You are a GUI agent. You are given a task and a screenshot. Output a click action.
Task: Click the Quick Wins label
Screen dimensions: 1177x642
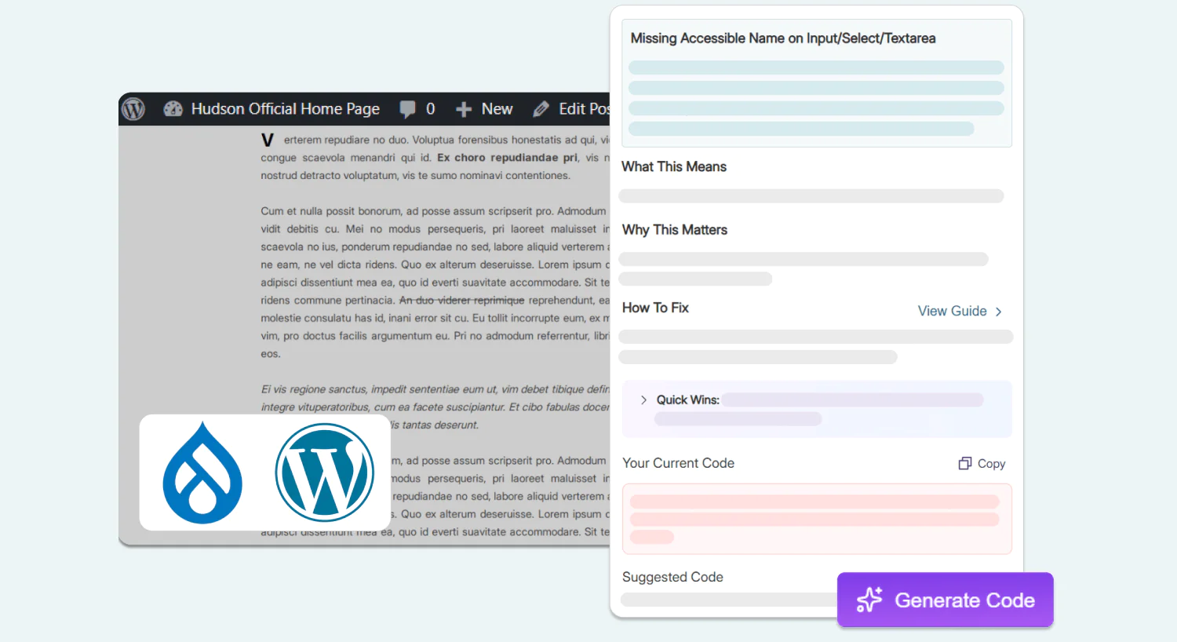[687, 399]
